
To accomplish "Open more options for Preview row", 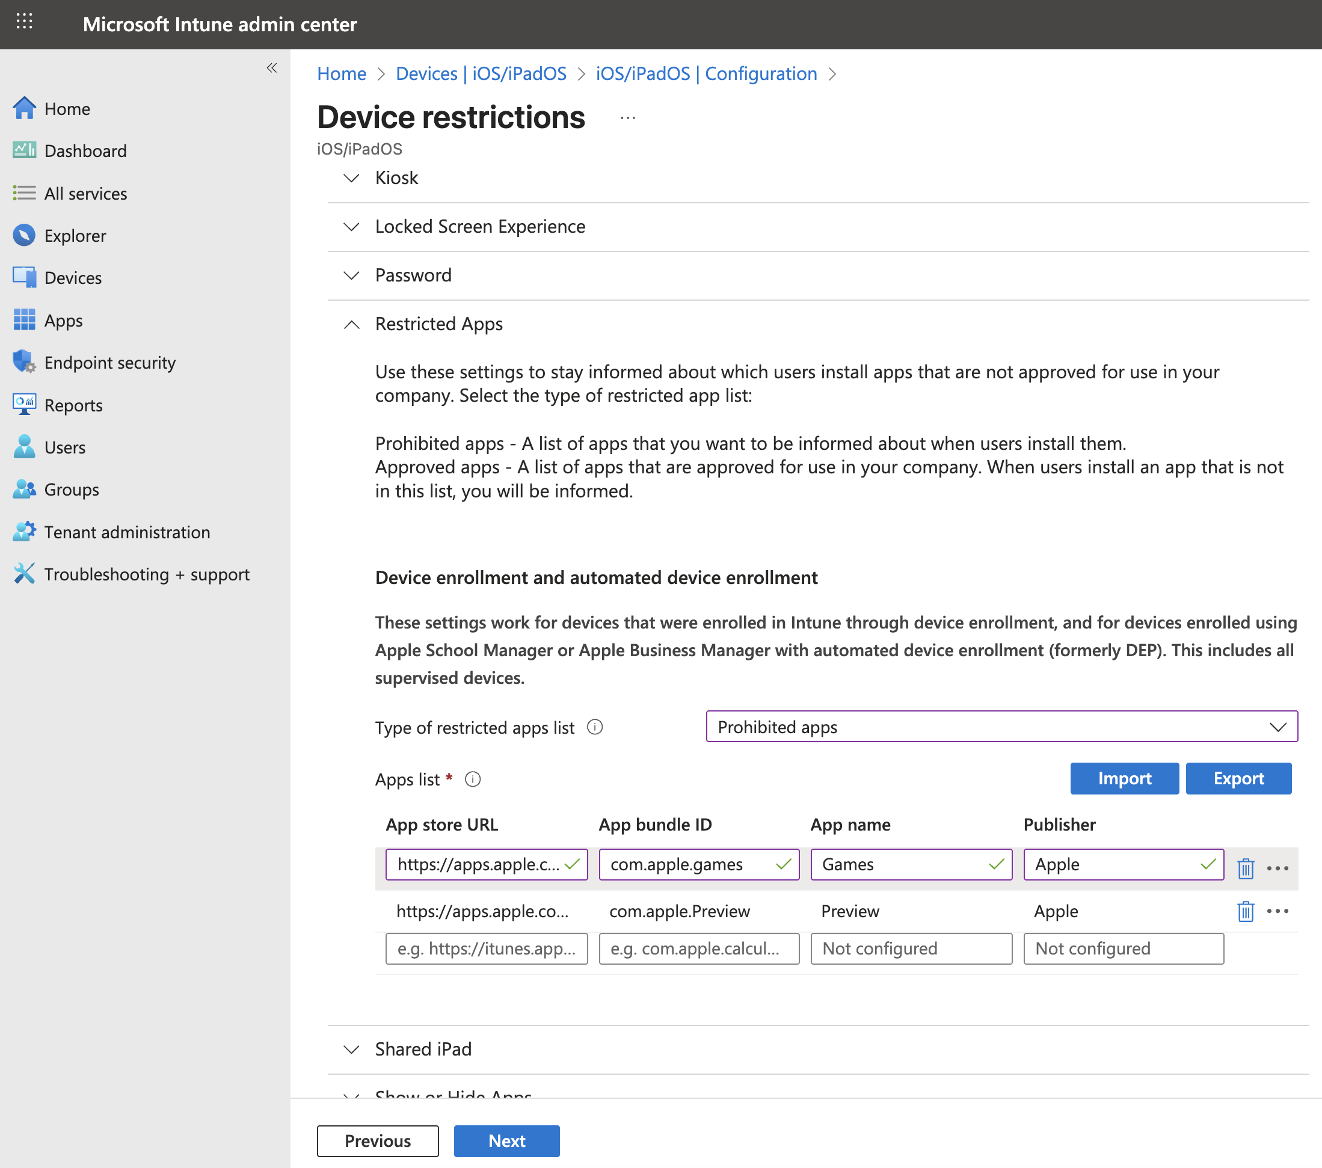I will [1277, 911].
